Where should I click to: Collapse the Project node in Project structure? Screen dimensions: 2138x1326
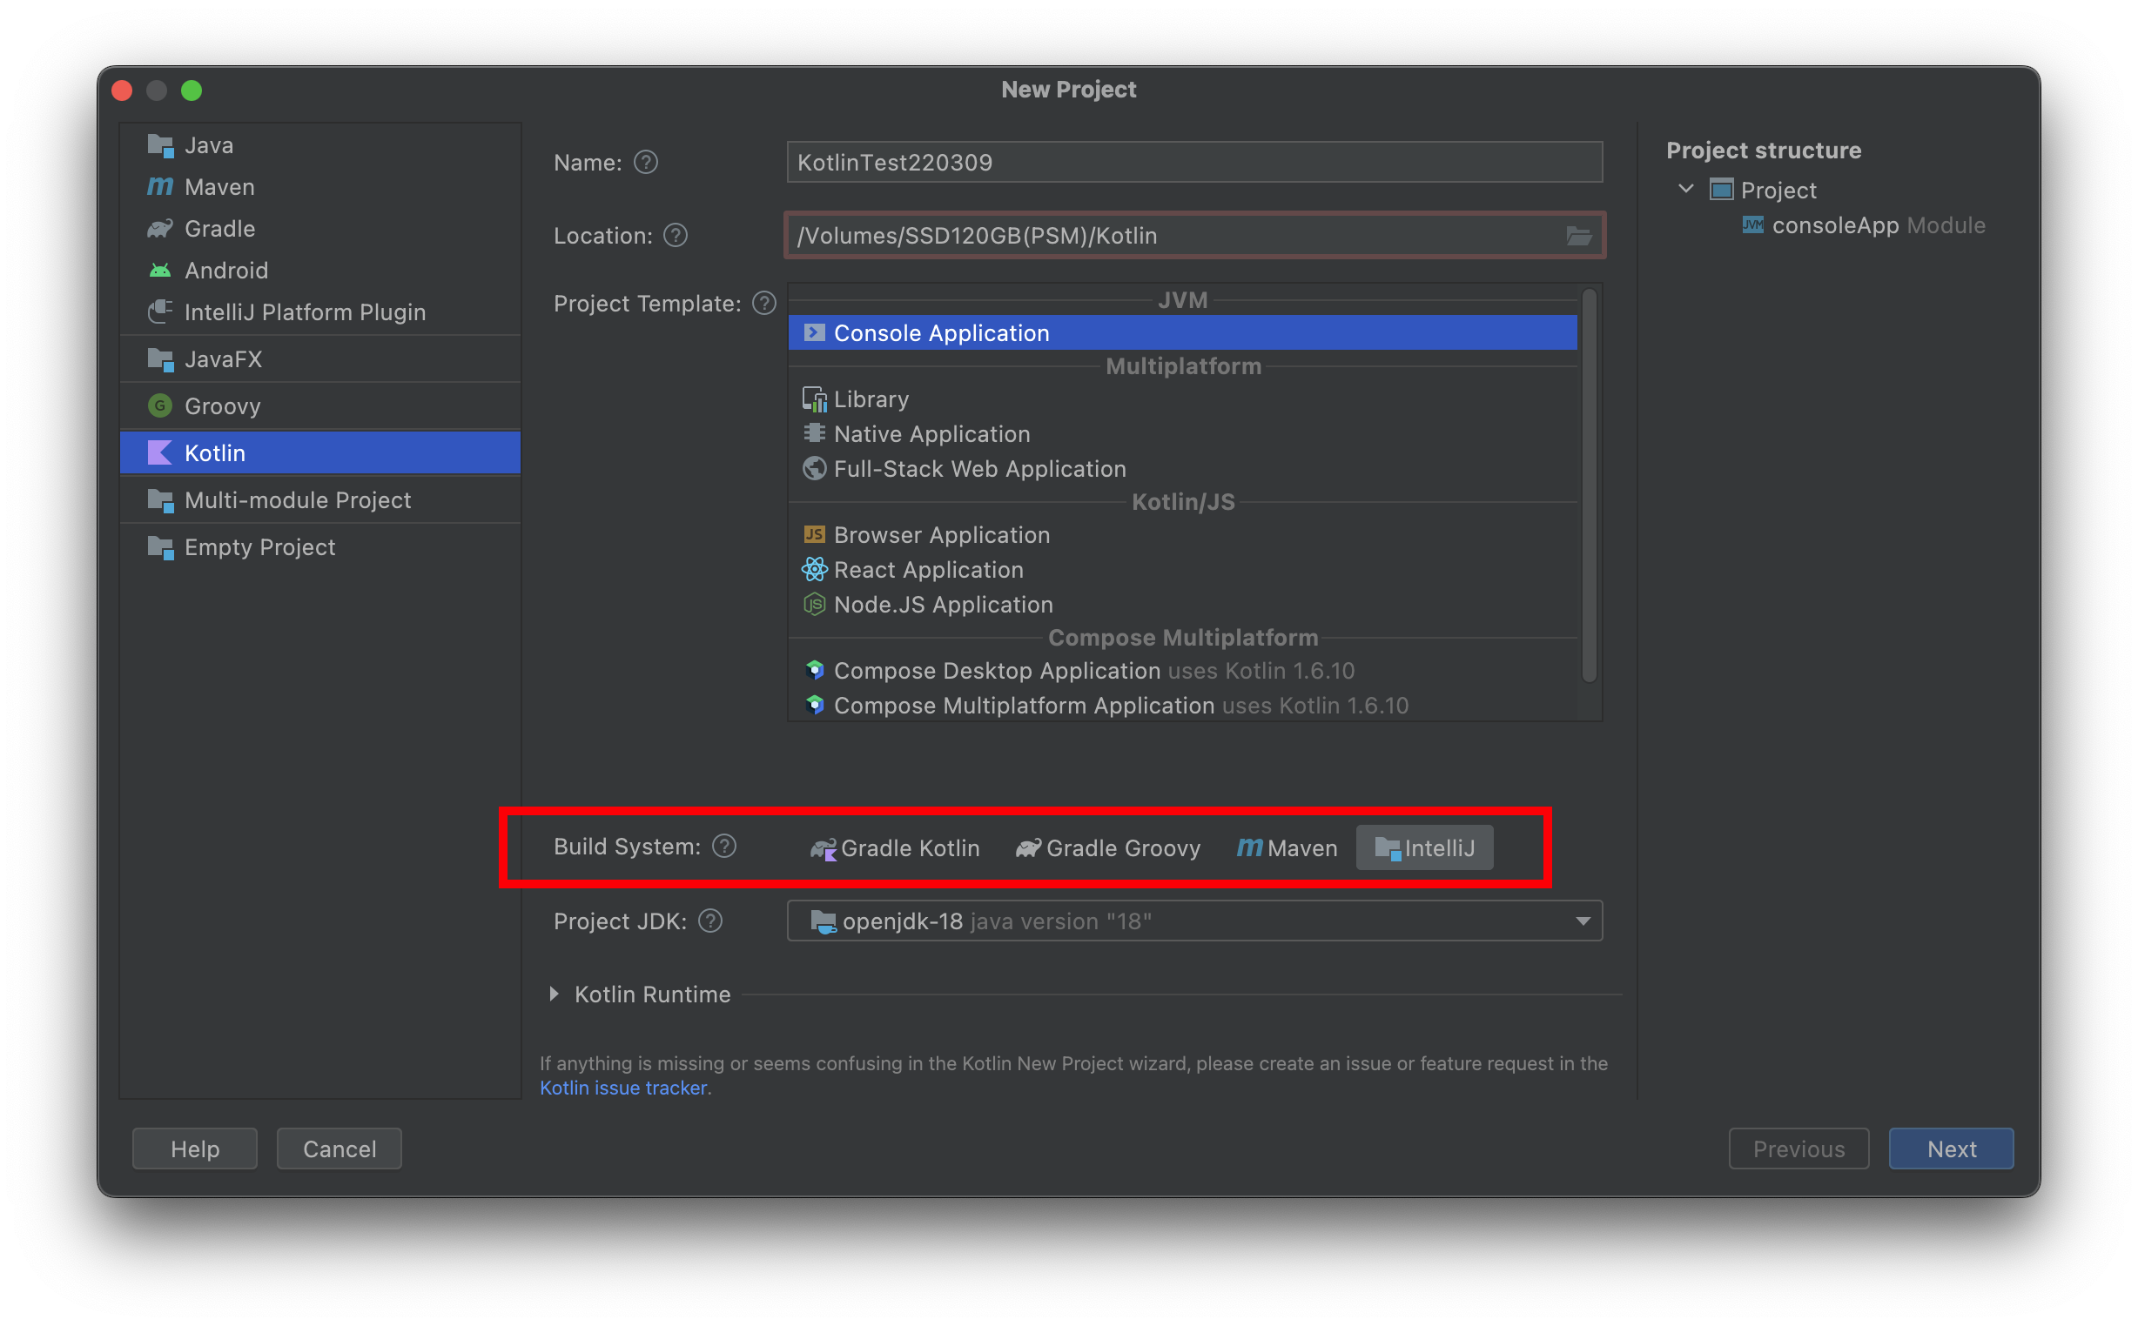click(x=1685, y=190)
